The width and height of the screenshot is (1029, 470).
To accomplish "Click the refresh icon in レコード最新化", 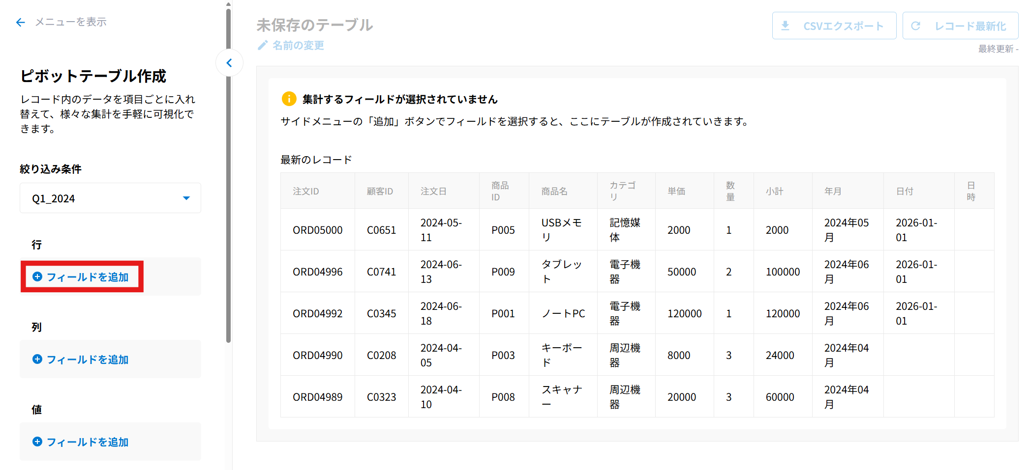I will click(x=915, y=26).
